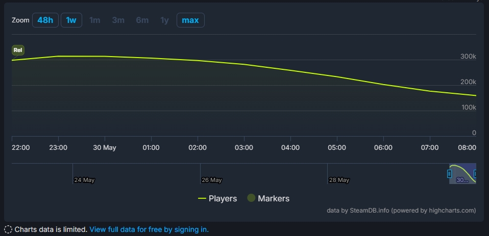Choose the 1y zoom option
This screenshot has width=489, height=236.
click(164, 20)
